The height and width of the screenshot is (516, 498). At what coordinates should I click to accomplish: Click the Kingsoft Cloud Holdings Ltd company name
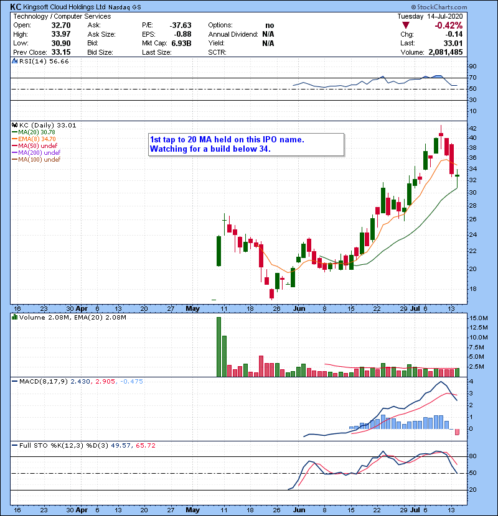(65, 7)
